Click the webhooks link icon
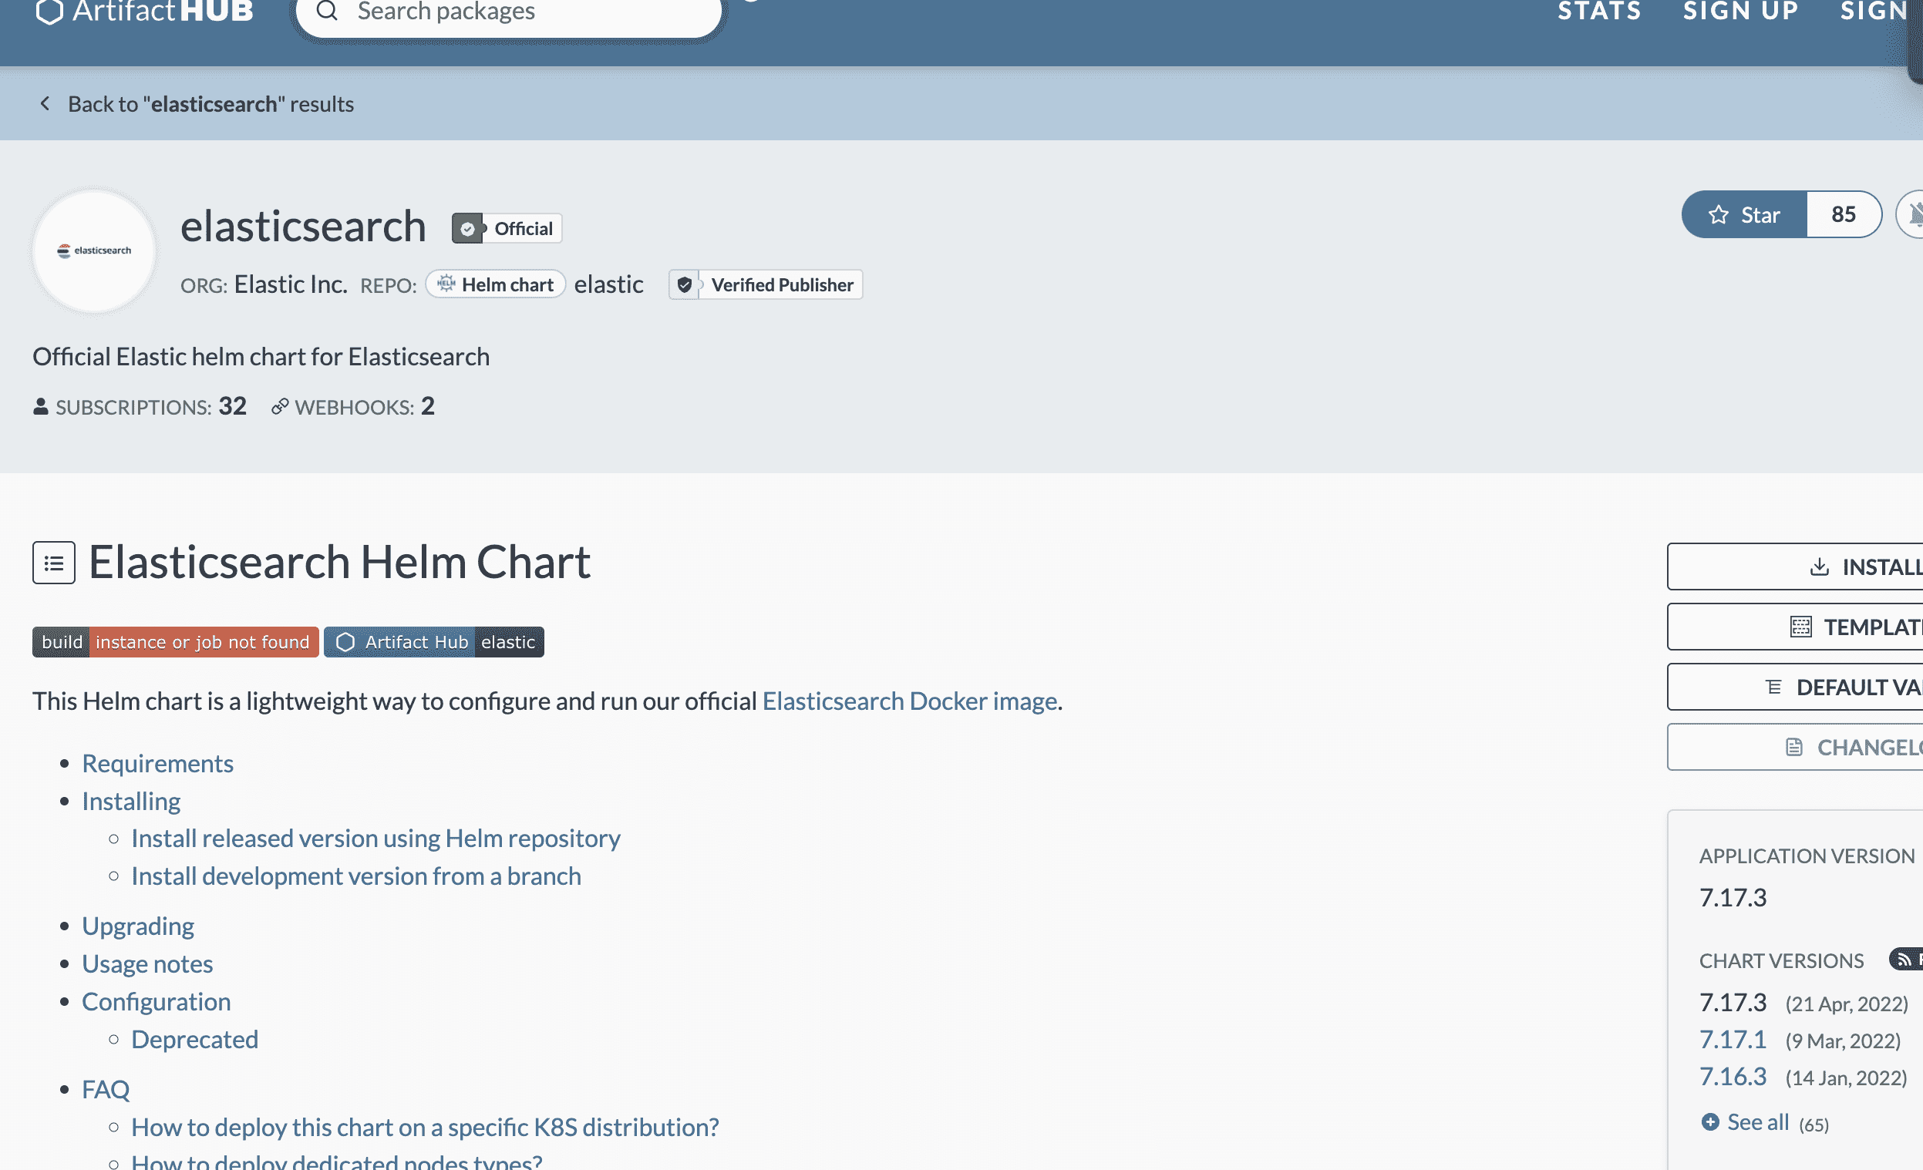Viewport: 1923px width, 1170px height. pos(279,406)
